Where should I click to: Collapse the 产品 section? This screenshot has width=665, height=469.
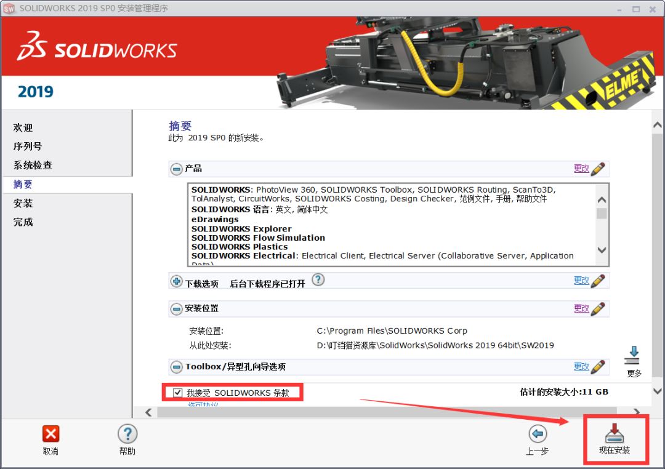(x=177, y=169)
